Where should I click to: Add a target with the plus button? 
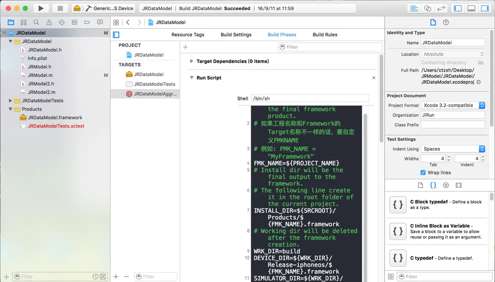tap(116, 276)
